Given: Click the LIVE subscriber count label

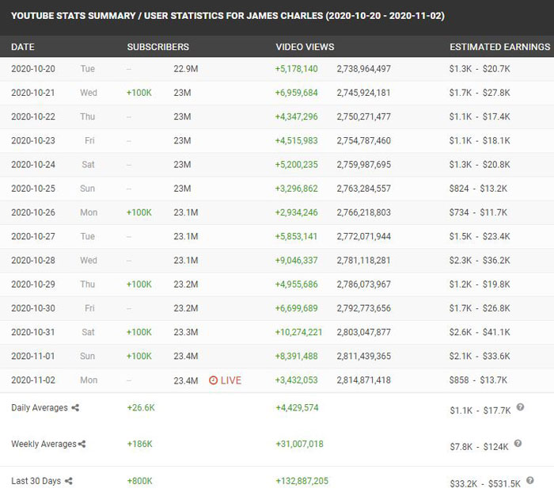Looking at the screenshot, I should click(x=230, y=380).
